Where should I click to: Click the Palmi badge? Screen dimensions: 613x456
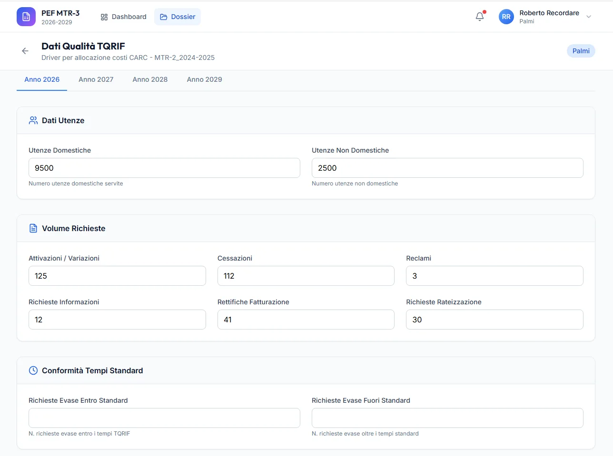(581, 51)
